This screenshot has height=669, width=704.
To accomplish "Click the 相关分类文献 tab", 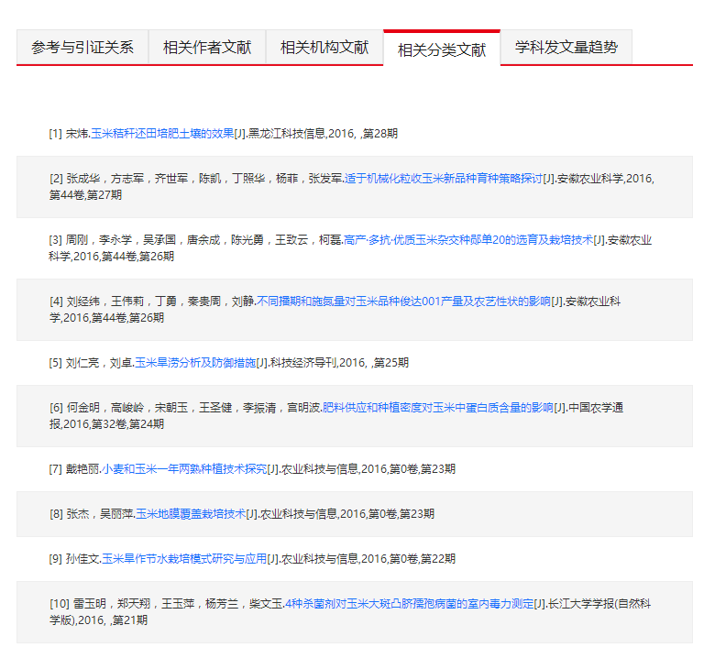I will 442,49.
